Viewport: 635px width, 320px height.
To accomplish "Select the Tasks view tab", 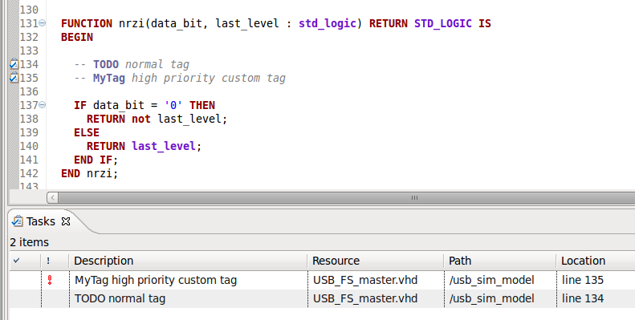I will pos(40,221).
